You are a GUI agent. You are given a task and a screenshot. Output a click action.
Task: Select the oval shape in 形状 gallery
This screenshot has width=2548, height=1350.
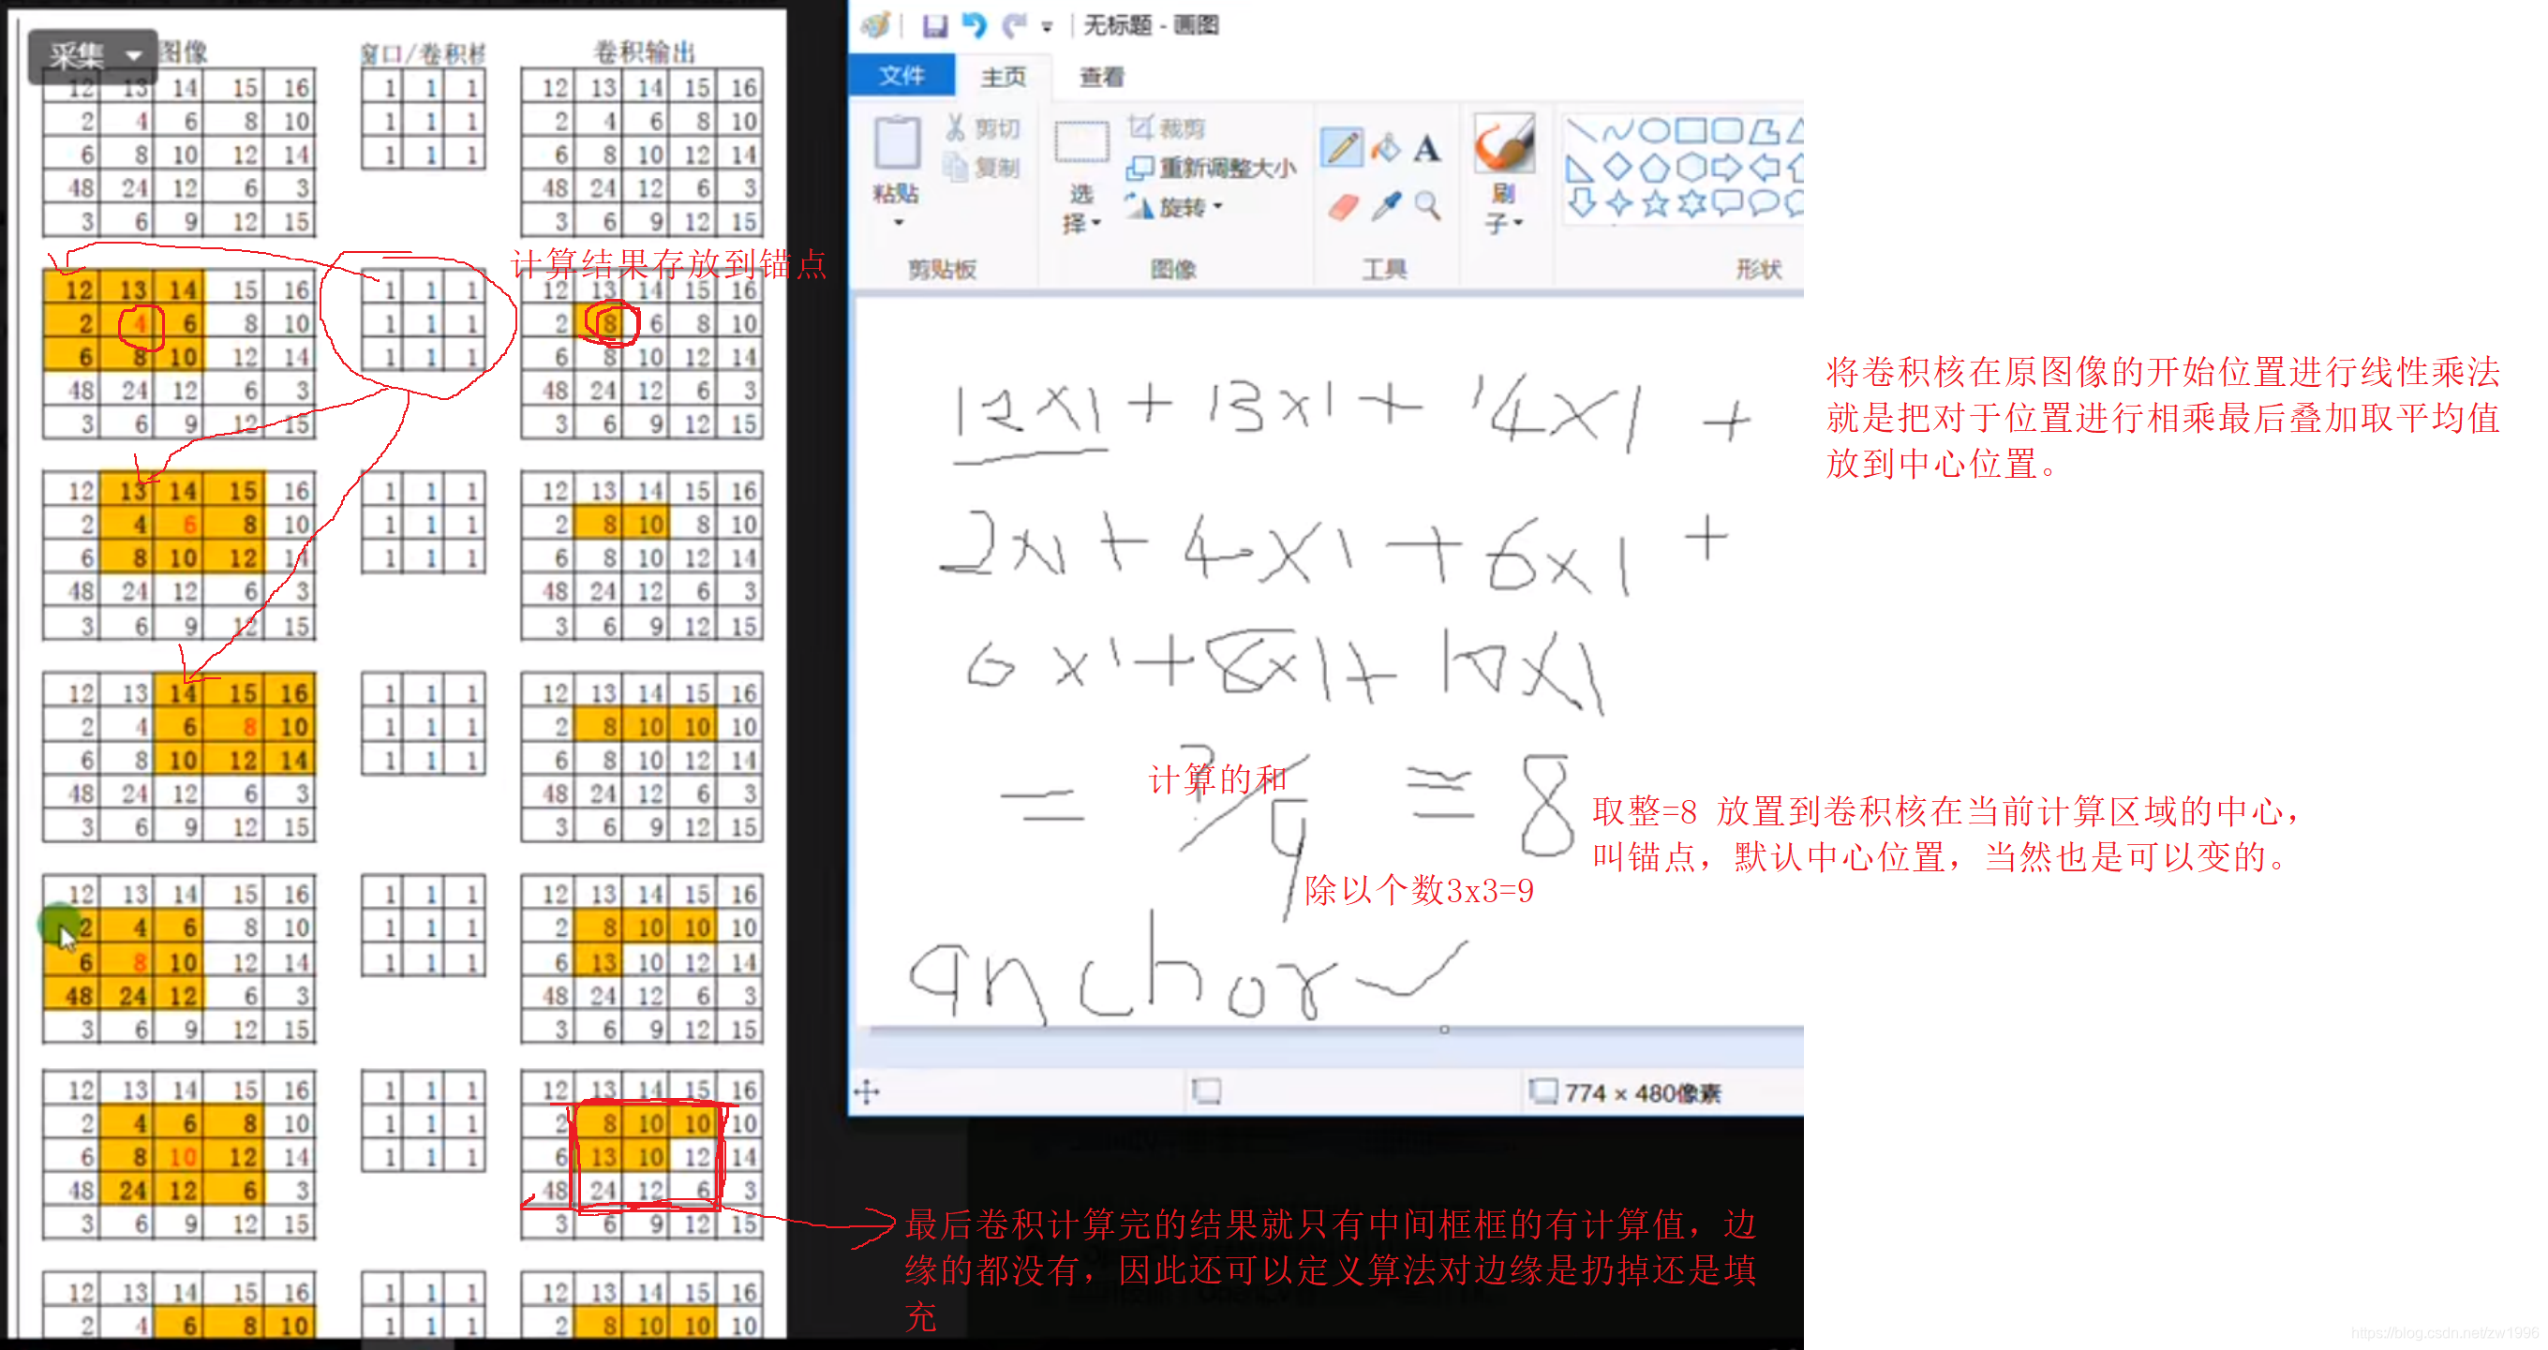click(x=1655, y=129)
